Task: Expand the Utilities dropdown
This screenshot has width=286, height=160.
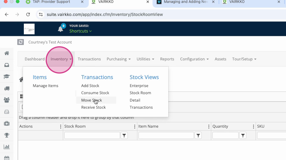Action: (145, 59)
